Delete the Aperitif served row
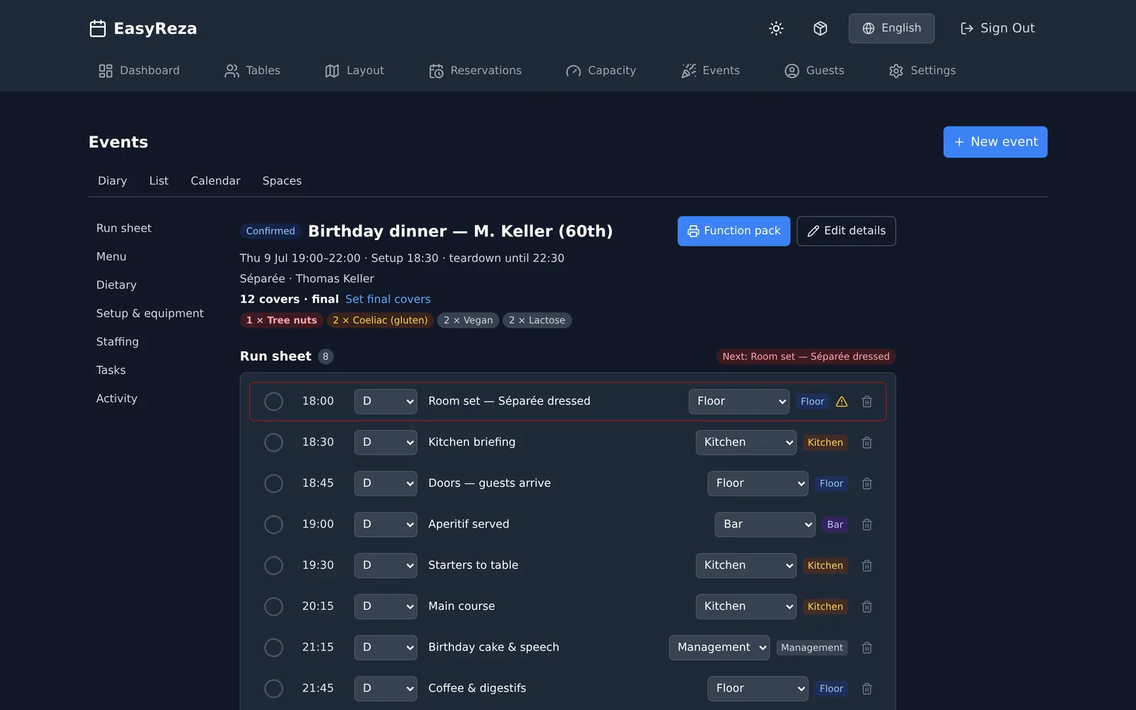 tap(867, 525)
